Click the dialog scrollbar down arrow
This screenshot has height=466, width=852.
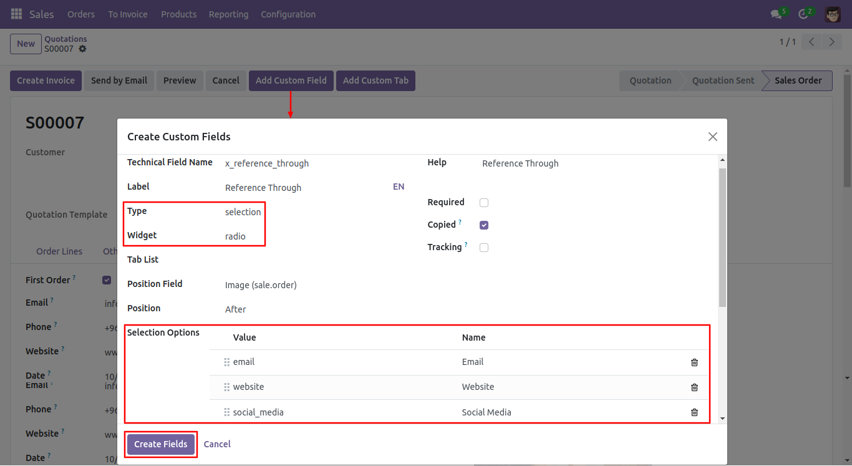pyautogui.click(x=722, y=419)
